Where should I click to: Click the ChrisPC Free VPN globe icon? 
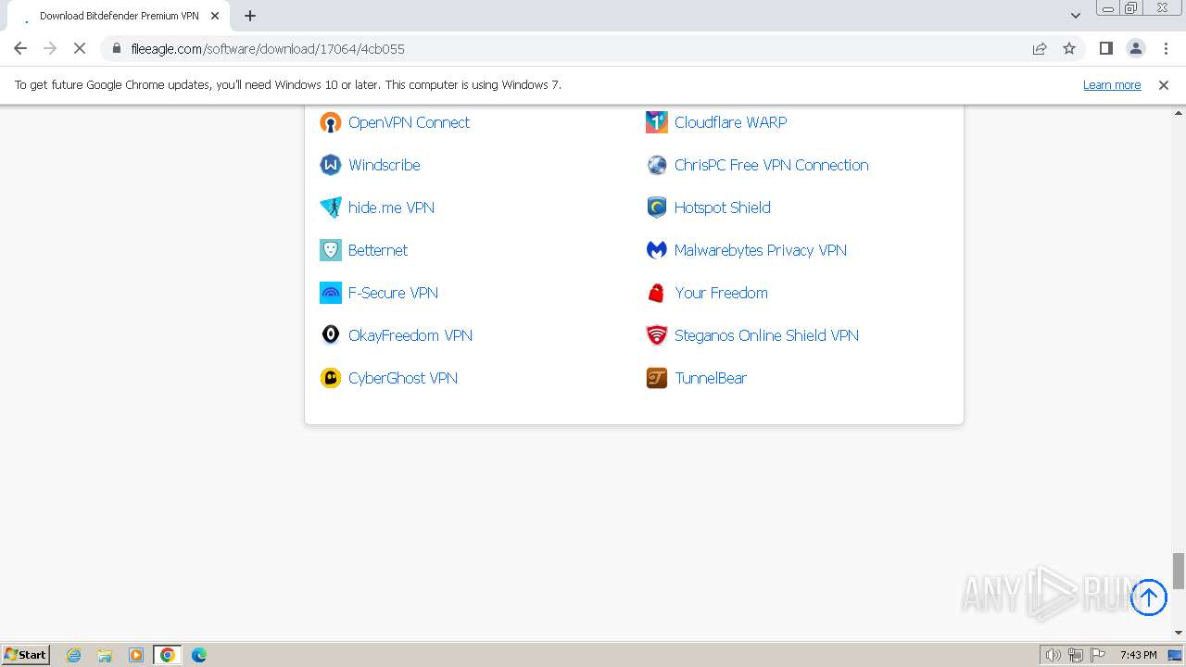(x=657, y=165)
